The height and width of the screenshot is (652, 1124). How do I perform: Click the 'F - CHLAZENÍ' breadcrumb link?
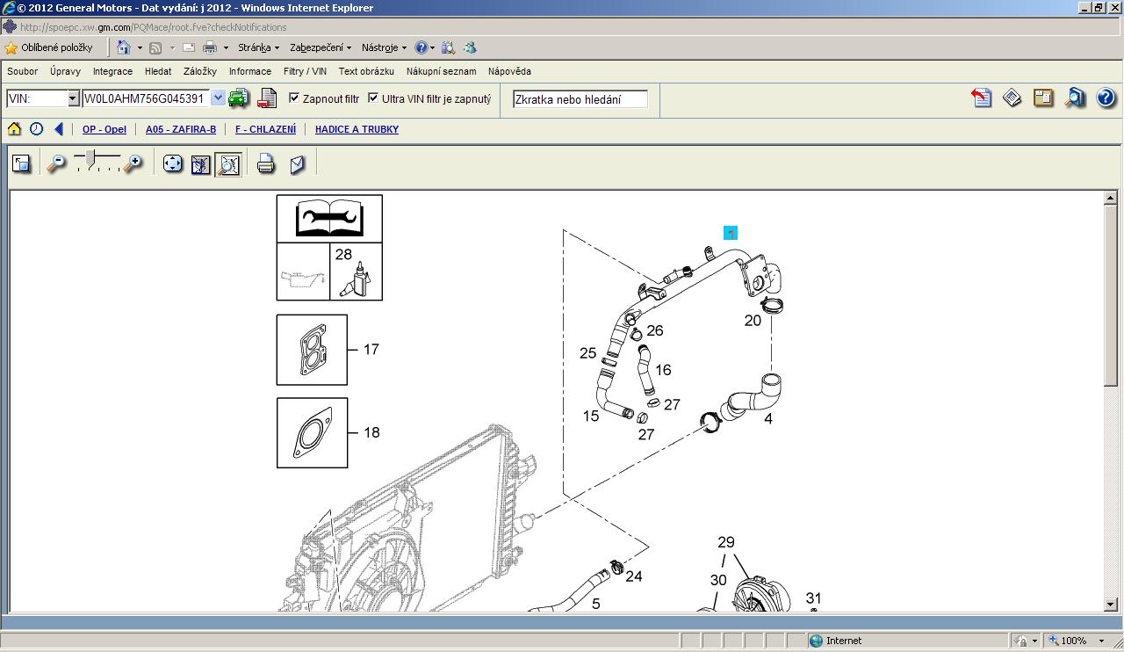(265, 129)
